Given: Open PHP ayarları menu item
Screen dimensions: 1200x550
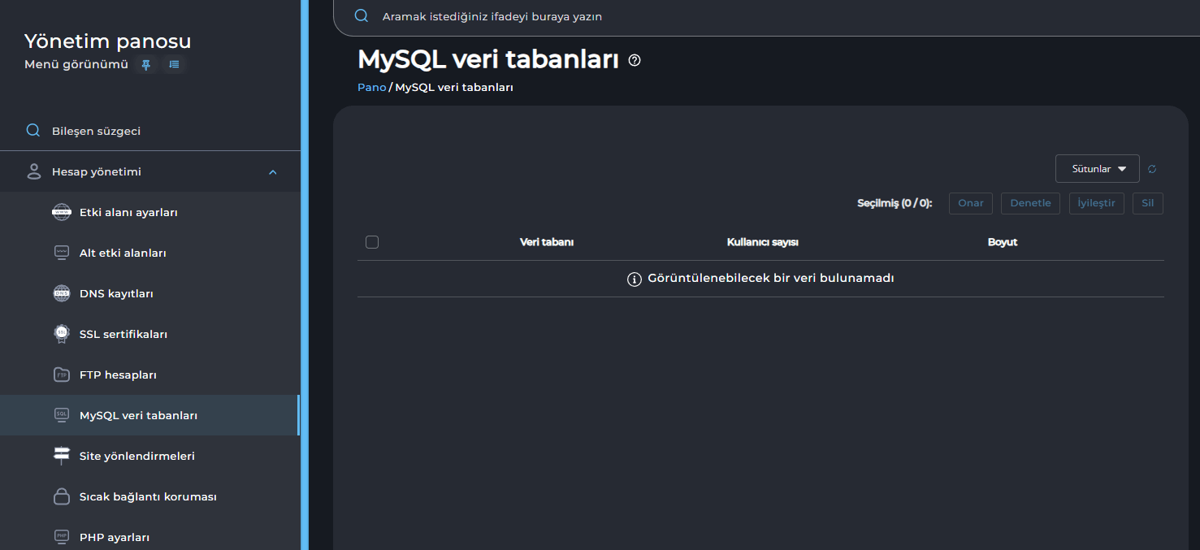Looking at the screenshot, I should pyautogui.click(x=115, y=537).
